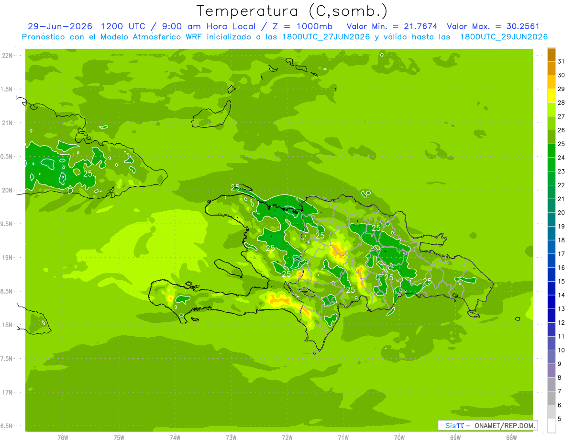Image resolution: width=574 pixels, height=444 pixels.
Task: Click the 'Temperatura (C,somb.)' map title
Action: [x=292, y=11]
